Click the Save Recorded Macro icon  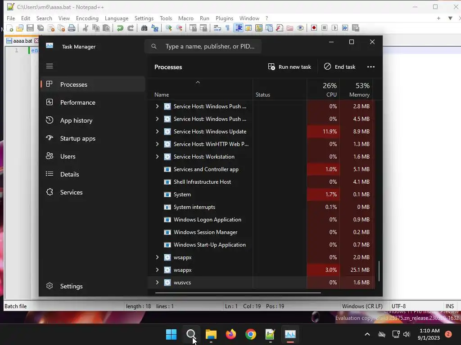[x=356, y=28]
